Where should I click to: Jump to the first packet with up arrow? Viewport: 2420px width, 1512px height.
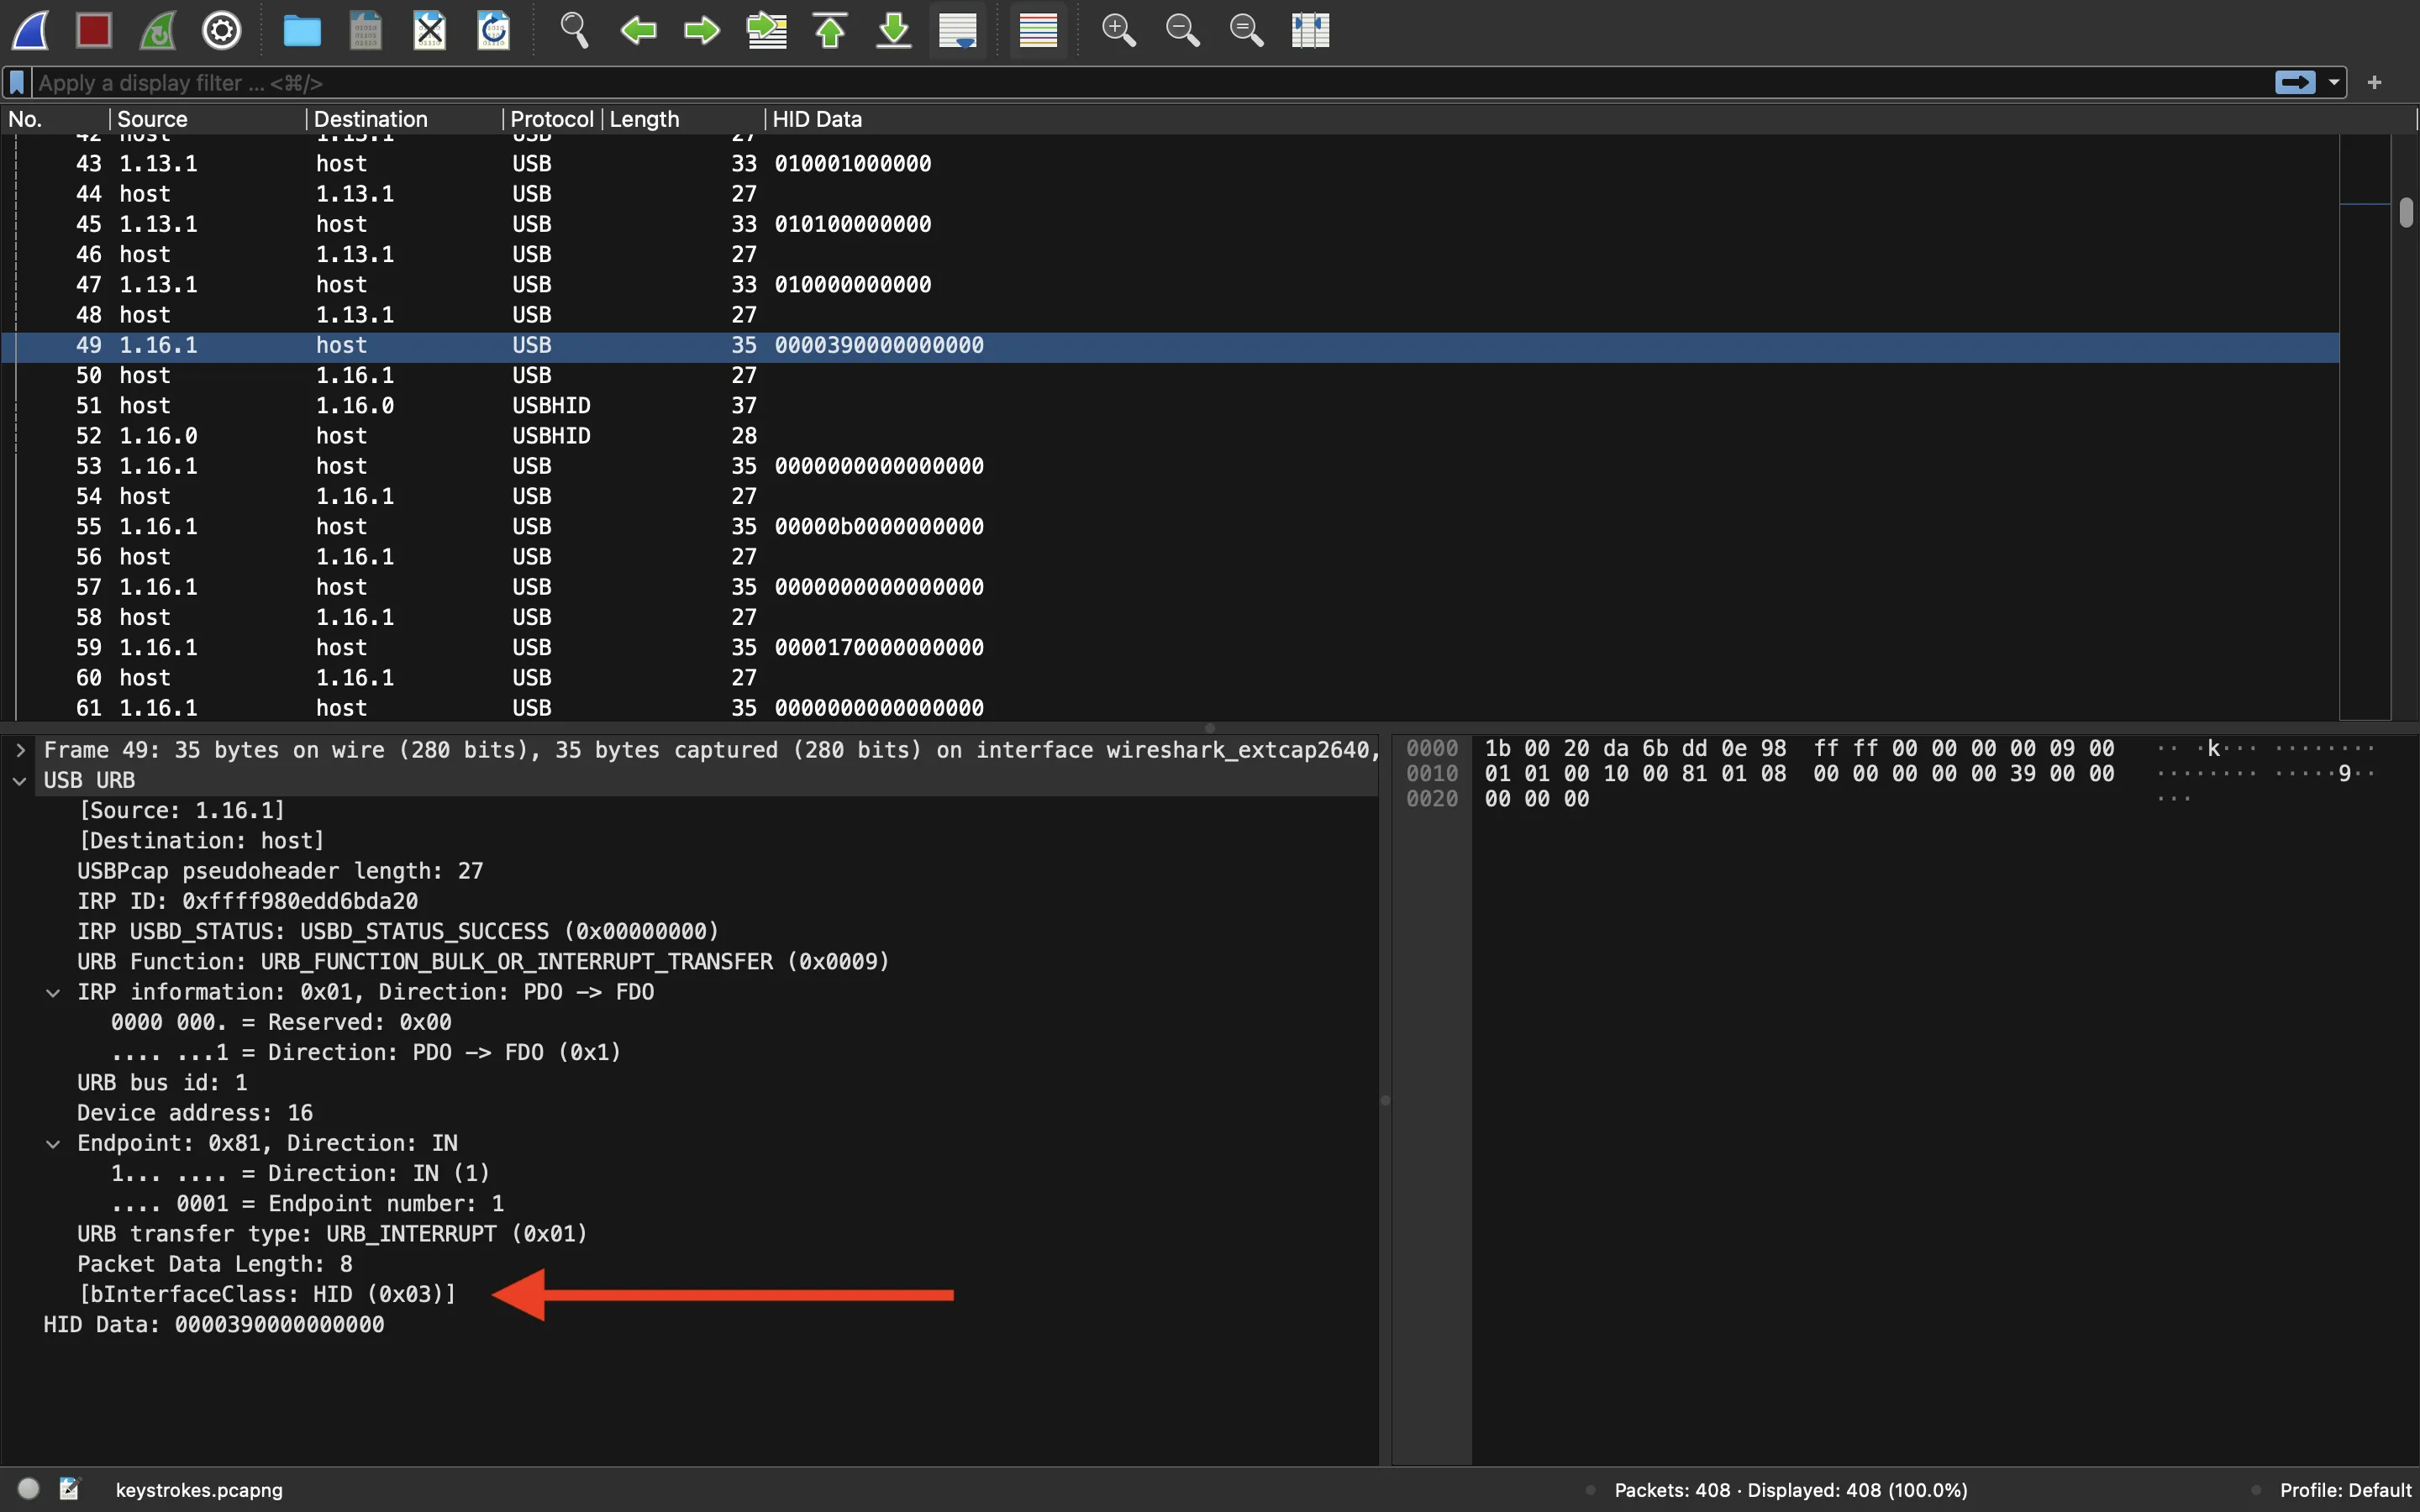pyautogui.click(x=830, y=30)
